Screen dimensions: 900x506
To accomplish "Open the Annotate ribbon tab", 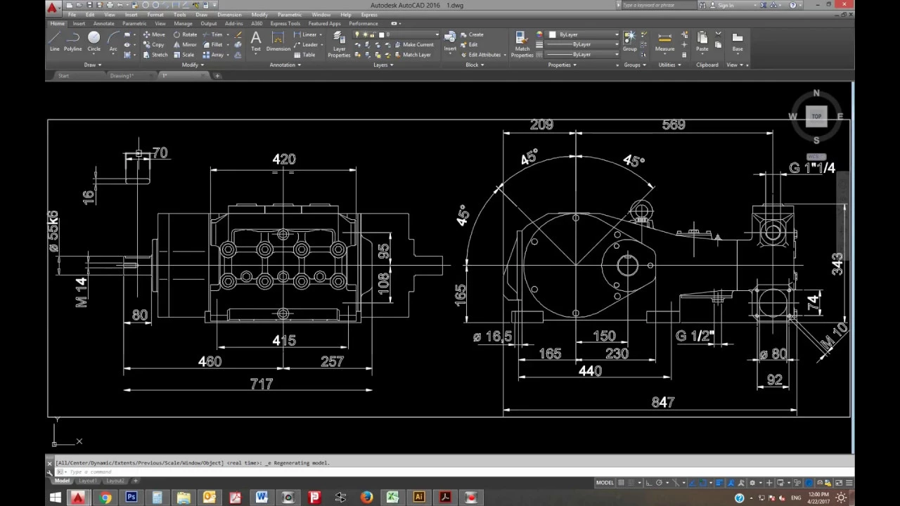I will [x=103, y=23].
